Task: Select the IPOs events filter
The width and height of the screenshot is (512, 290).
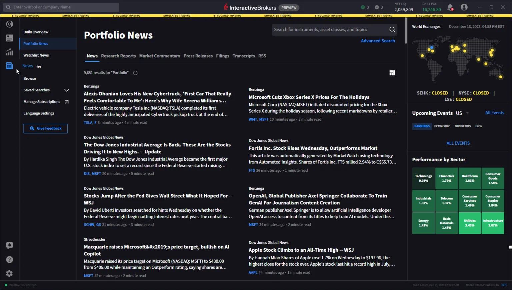Action: pos(479,126)
